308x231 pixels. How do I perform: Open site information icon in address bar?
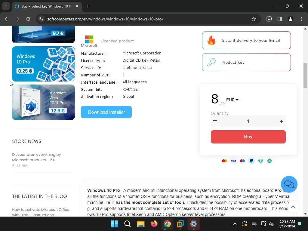(x=41, y=19)
